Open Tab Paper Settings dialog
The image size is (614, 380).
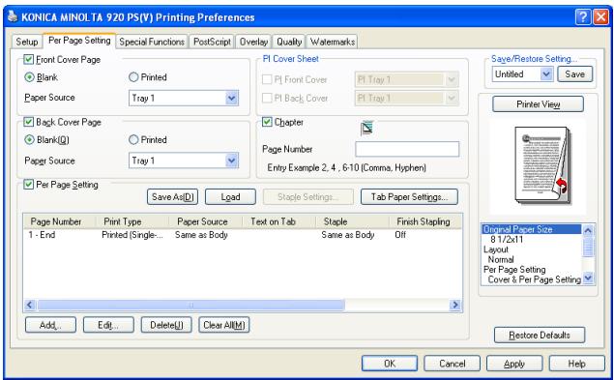click(409, 196)
